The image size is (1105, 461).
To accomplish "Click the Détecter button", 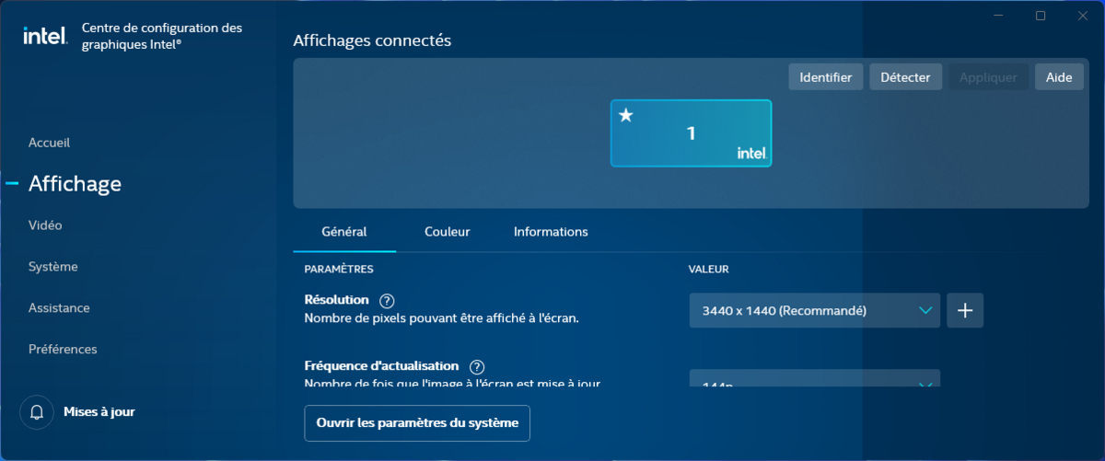I will click(906, 77).
